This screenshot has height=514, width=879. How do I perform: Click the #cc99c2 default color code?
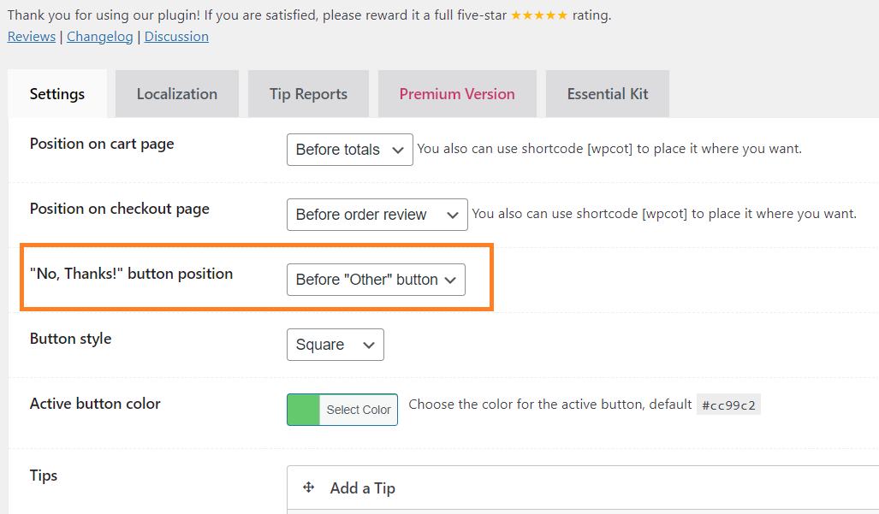click(x=728, y=405)
